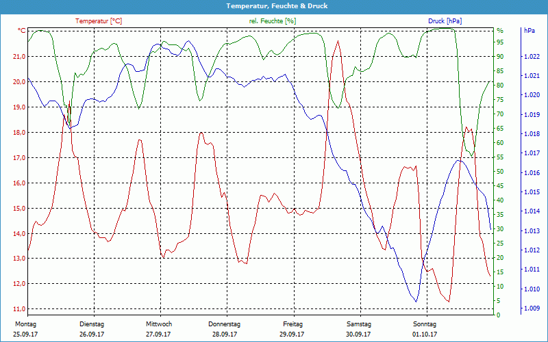Click the 11,0 temperature axis value
The width and height of the screenshot is (548, 342).
pos(20,309)
